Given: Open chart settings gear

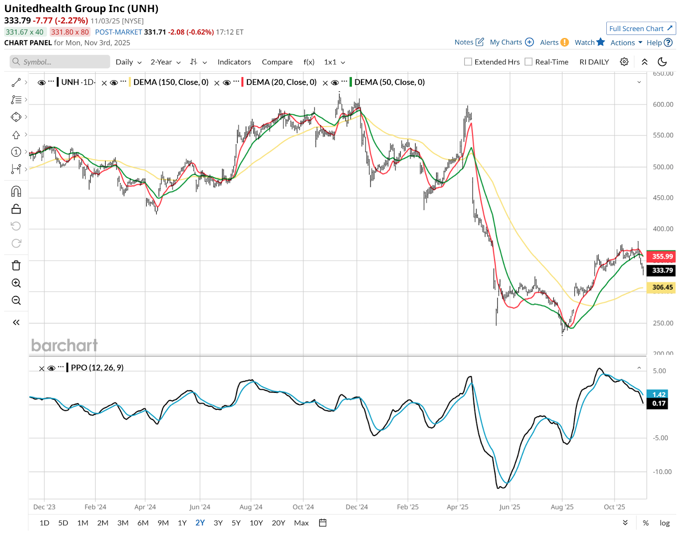Looking at the screenshot, I should (x=624, y=62).
